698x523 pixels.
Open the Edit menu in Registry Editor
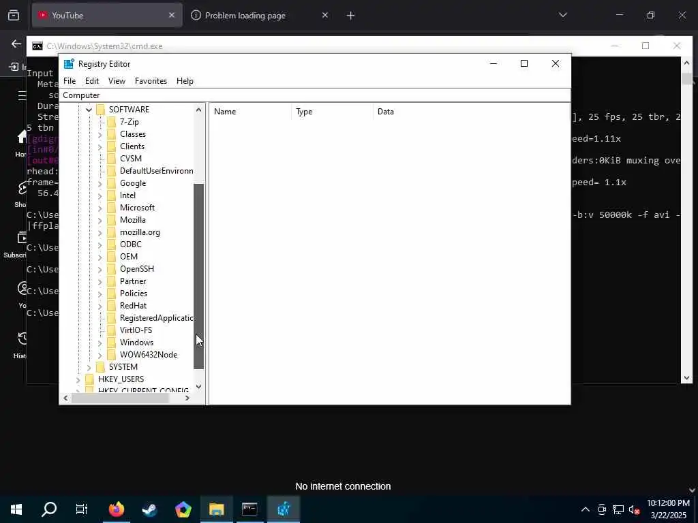(92, 81)
